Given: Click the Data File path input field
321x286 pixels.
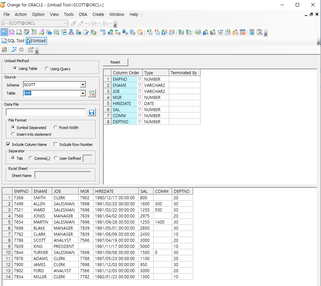Looking at the screenshot, I should point(46,112).
